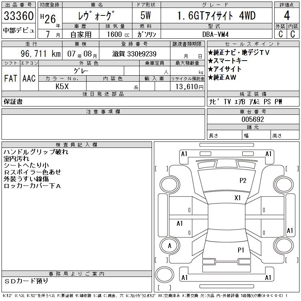The height and width of the screenshot is (301, 301).
Task: Click ナビ in the genuine equipment row
Action: click(x=214, y=102)
